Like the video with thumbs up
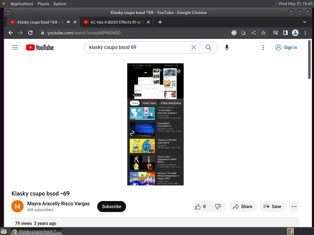This screenshot has width=314, height=235. pyautogui.click(x=201, y=207)
